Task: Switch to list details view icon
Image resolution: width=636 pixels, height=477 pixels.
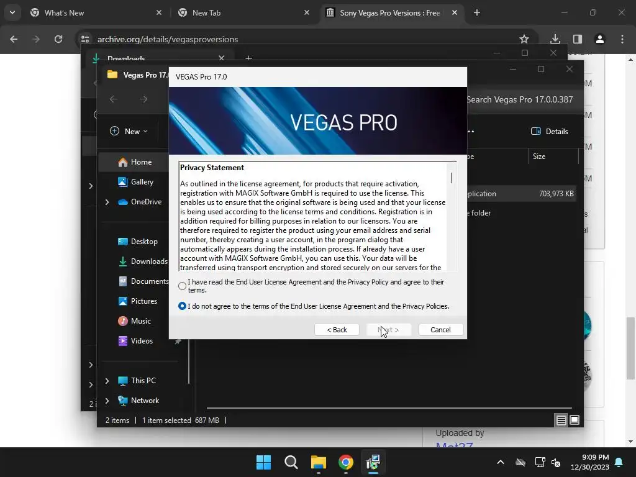Action: pos(561,420)
